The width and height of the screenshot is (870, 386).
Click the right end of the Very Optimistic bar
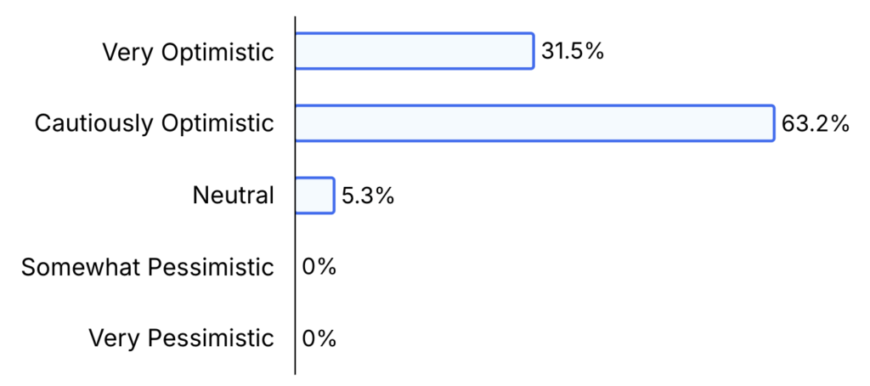pos(533,52)
